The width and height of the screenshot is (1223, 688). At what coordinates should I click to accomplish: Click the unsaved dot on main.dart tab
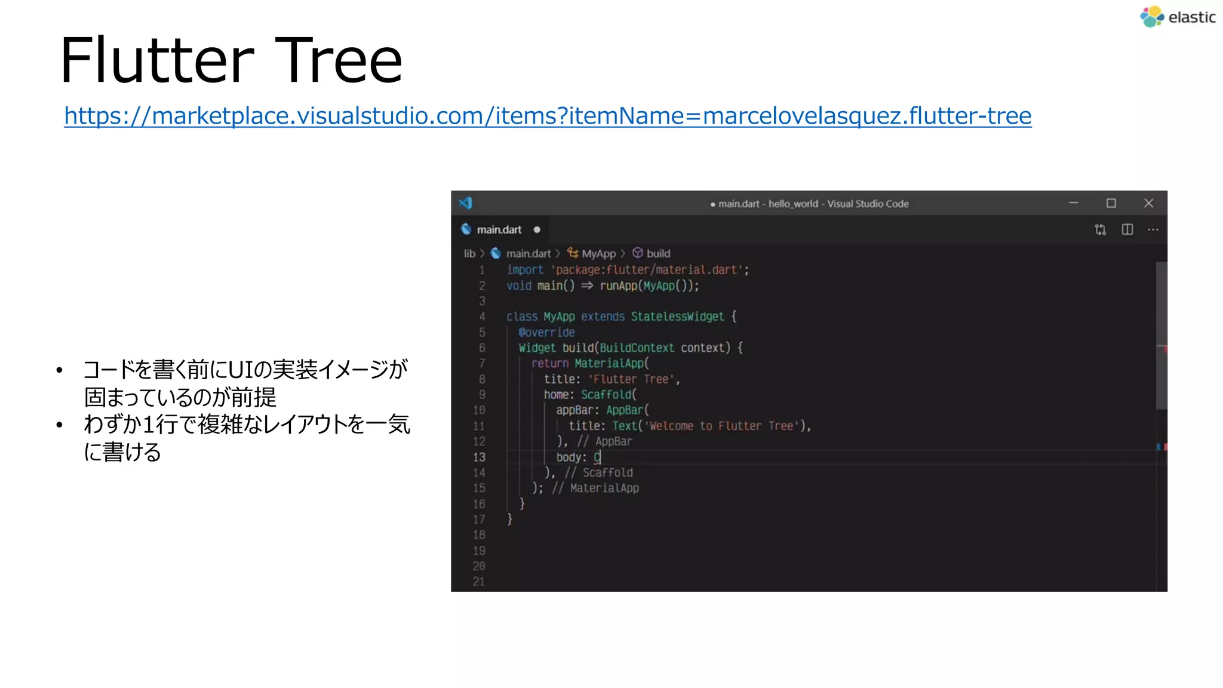pyautogui.click(x=537, y=230)
